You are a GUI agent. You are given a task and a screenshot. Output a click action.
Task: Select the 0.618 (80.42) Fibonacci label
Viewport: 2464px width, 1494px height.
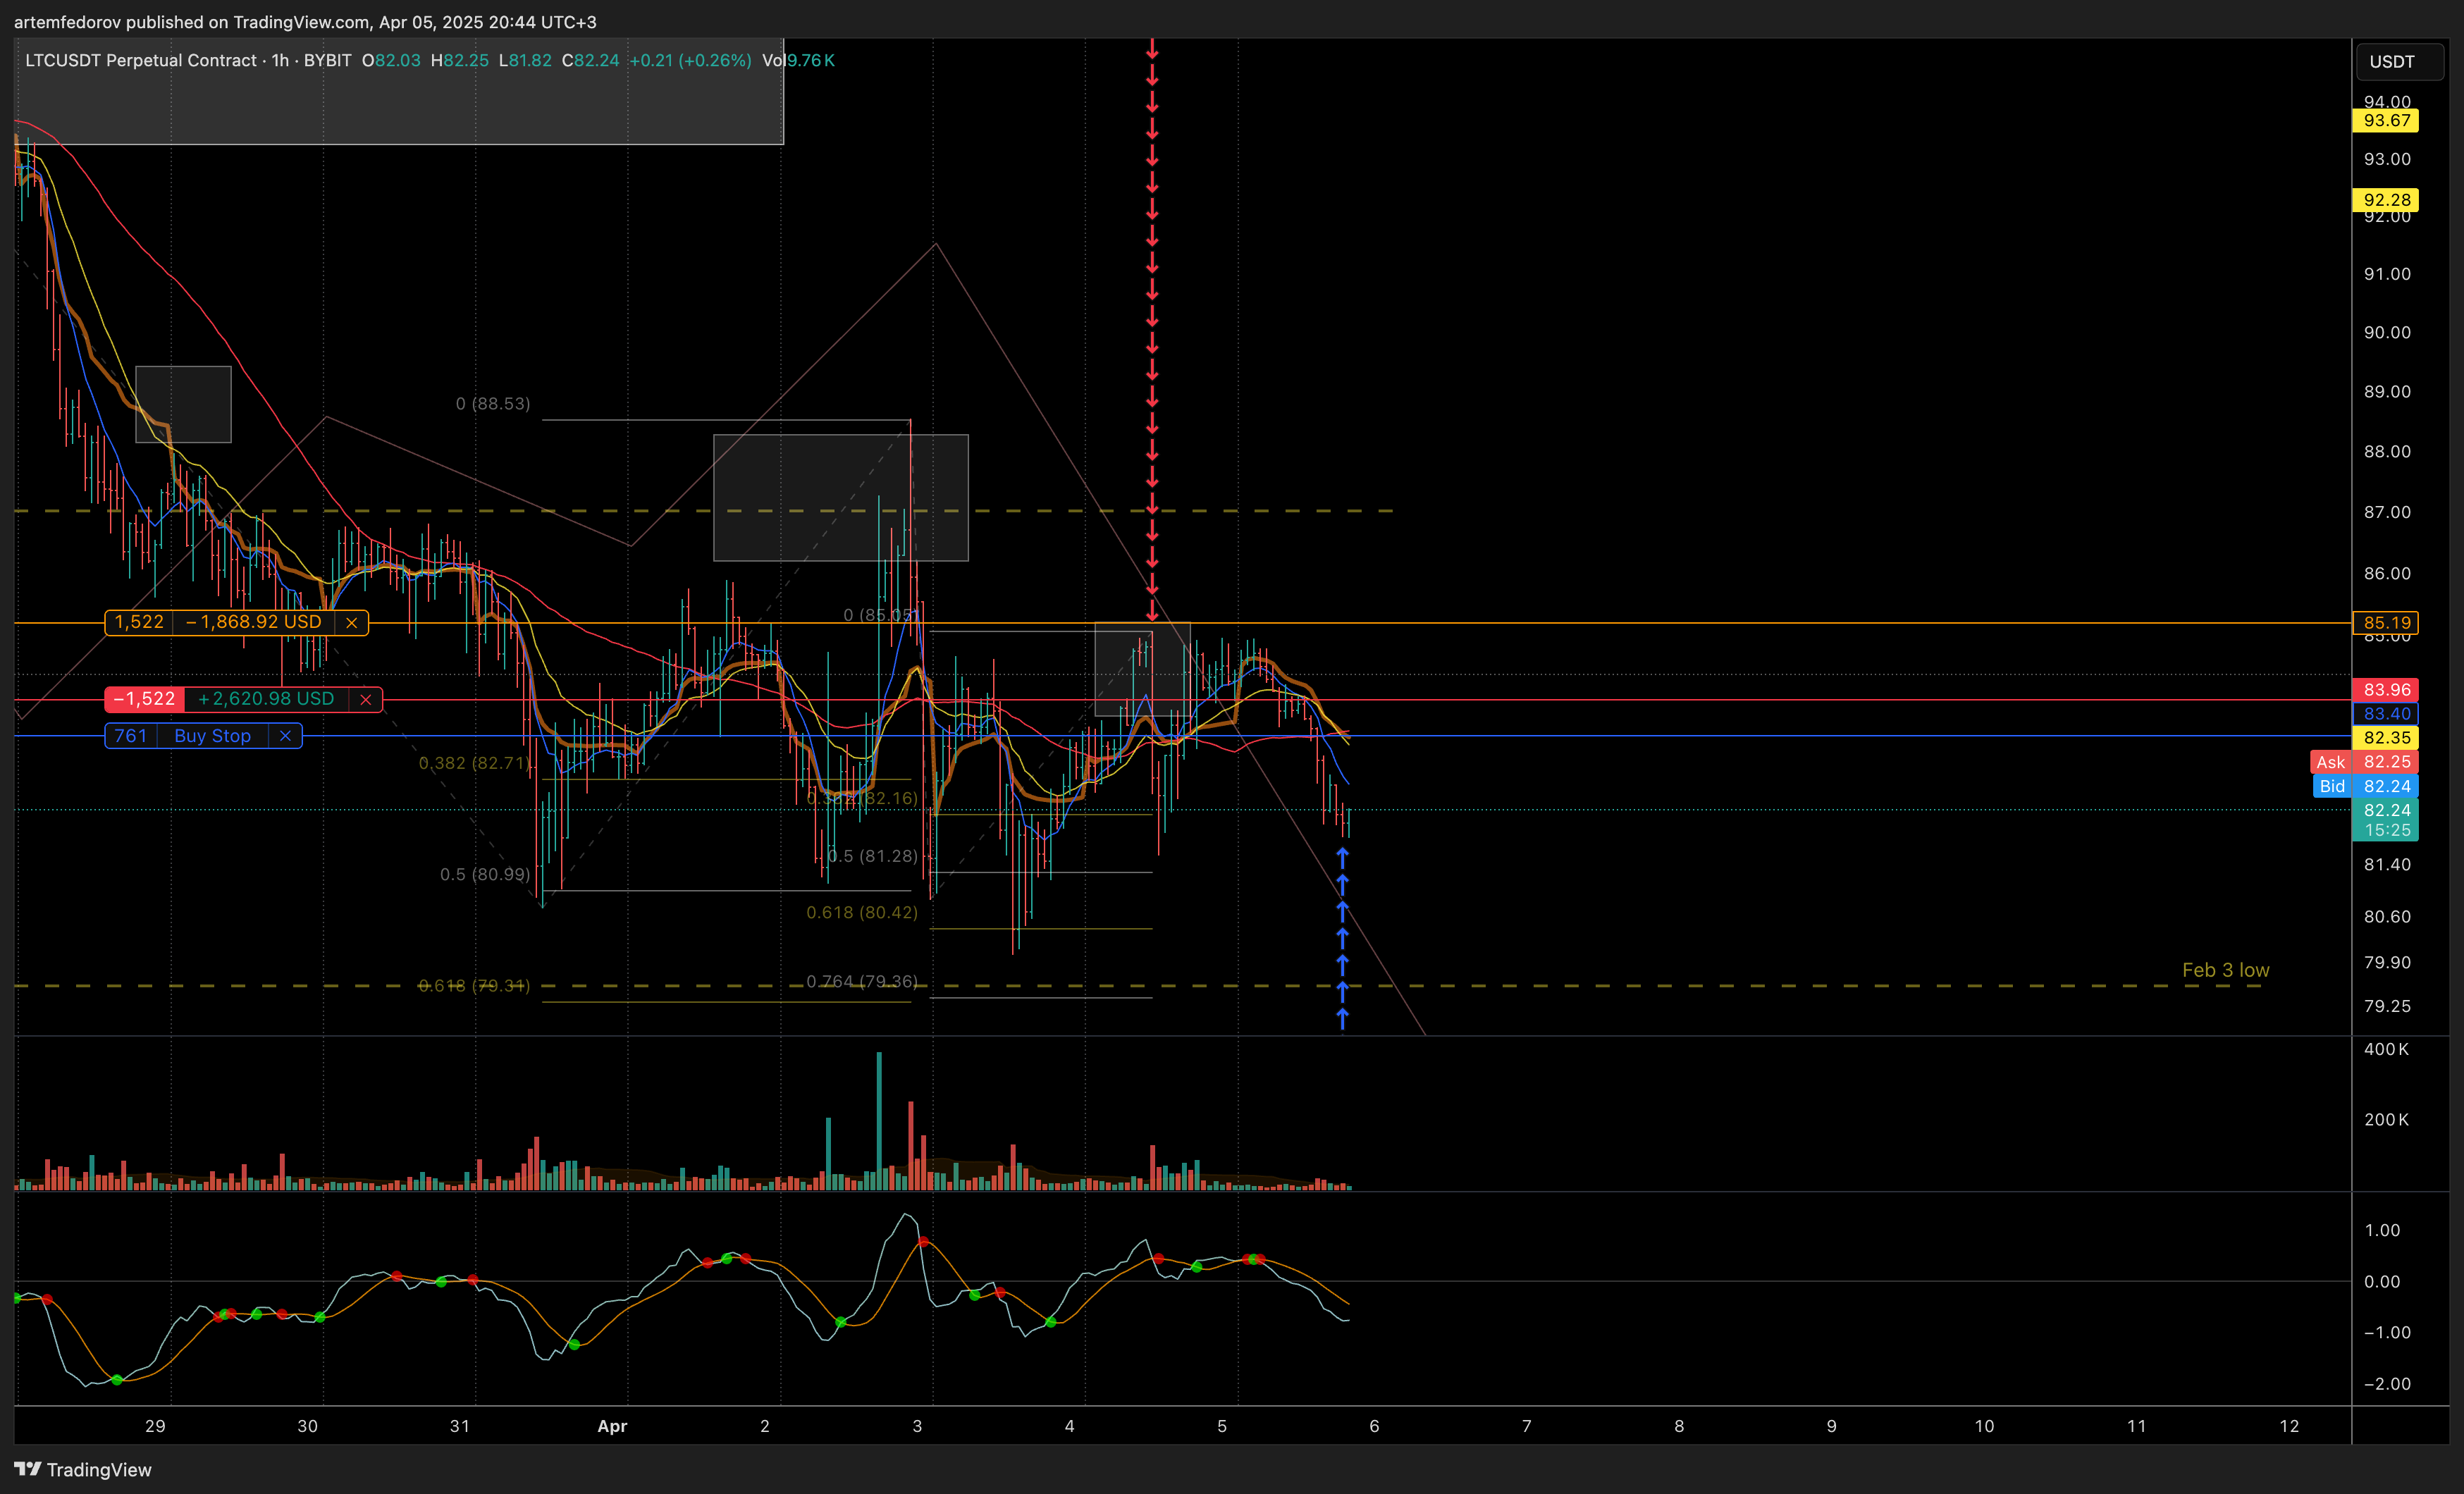tap(862, 913)
